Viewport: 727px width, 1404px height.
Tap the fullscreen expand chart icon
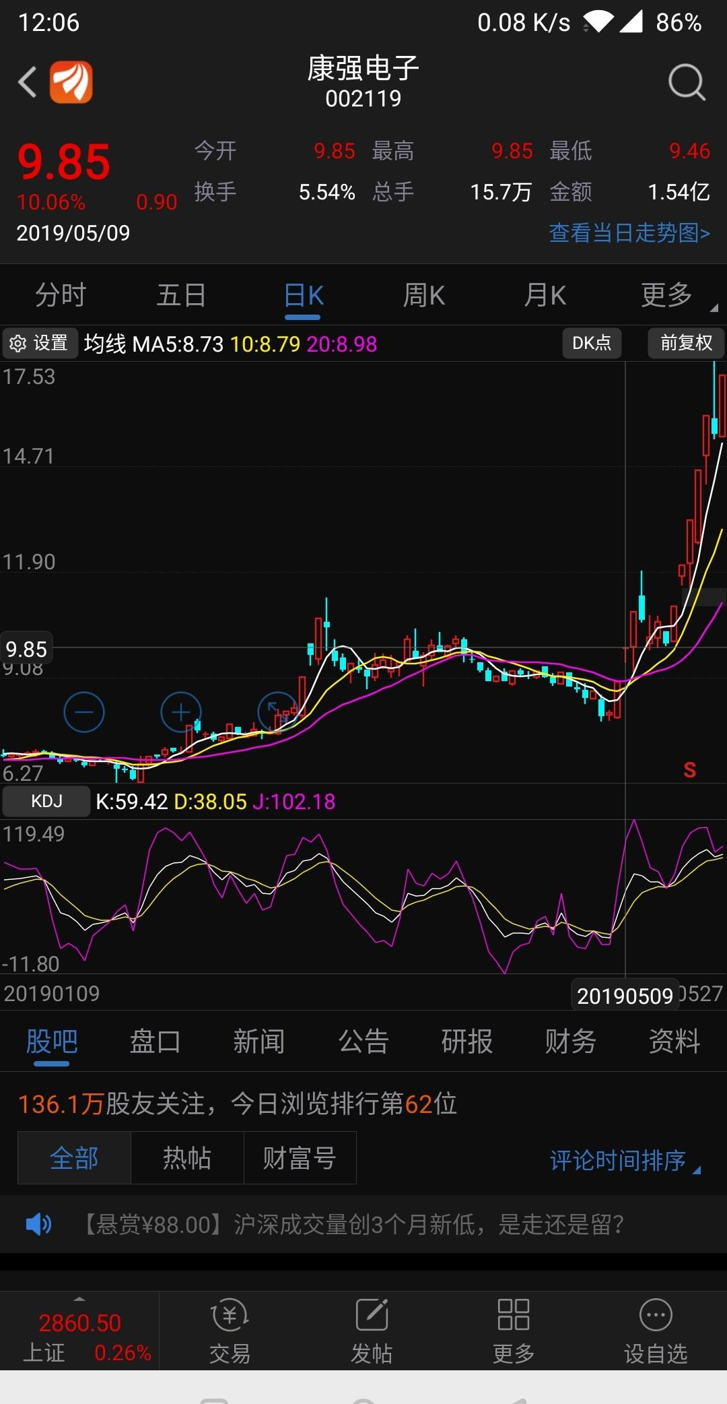[277, 711]
